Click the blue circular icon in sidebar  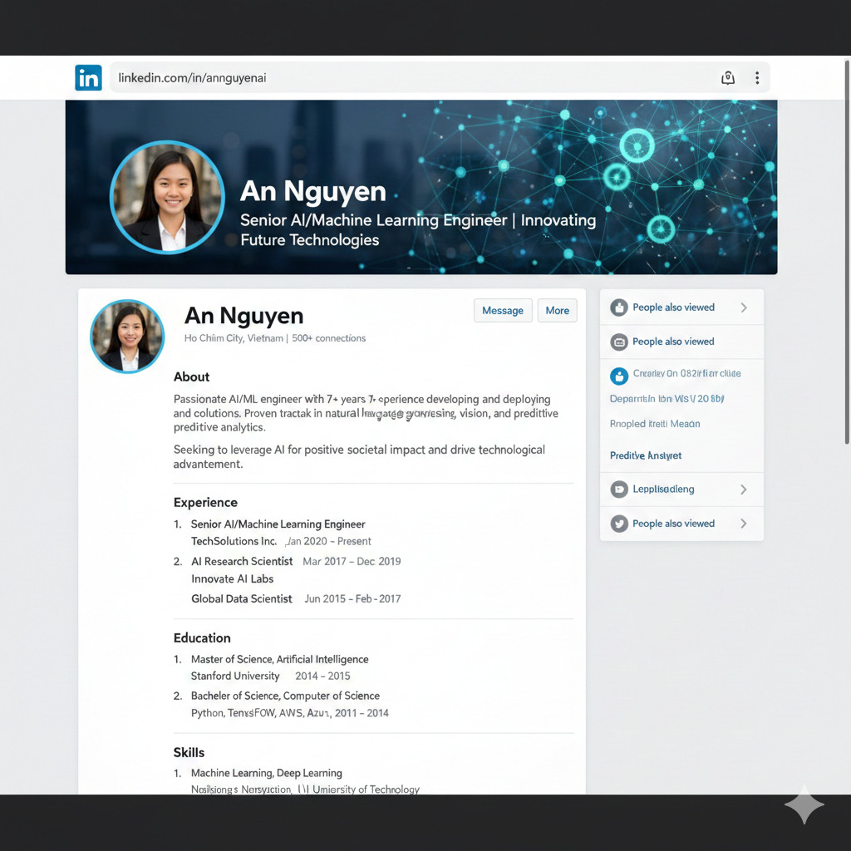[618, 376]
